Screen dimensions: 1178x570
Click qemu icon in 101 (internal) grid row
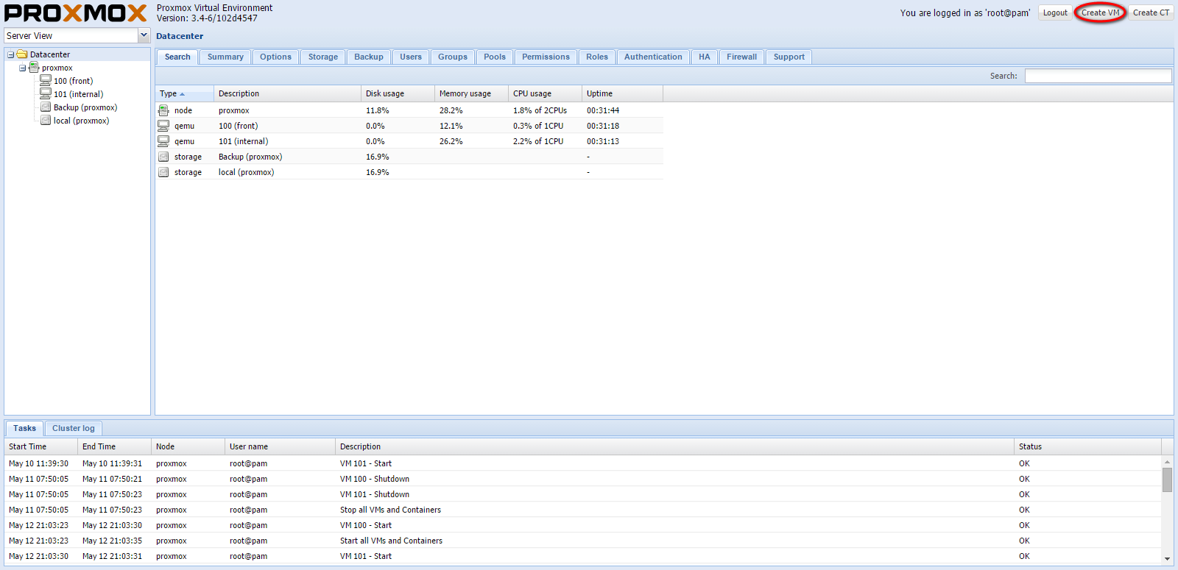pyautogui.click(x=163, y=141)
